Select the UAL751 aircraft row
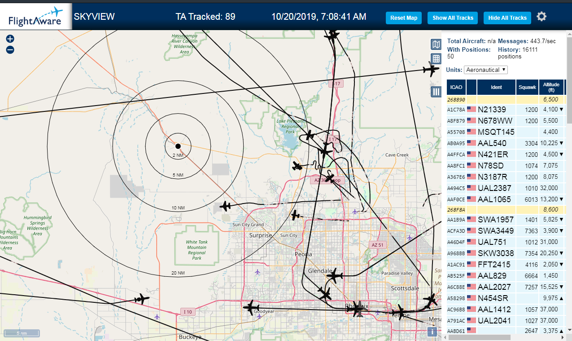The image size is (572, 341). (506, 242)
